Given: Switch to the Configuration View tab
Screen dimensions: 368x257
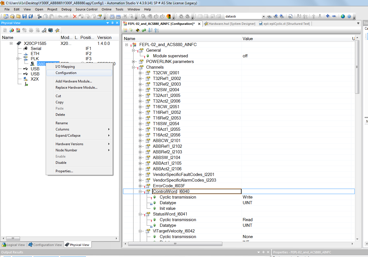Looking at the screenshot, I should click(45, 245).
